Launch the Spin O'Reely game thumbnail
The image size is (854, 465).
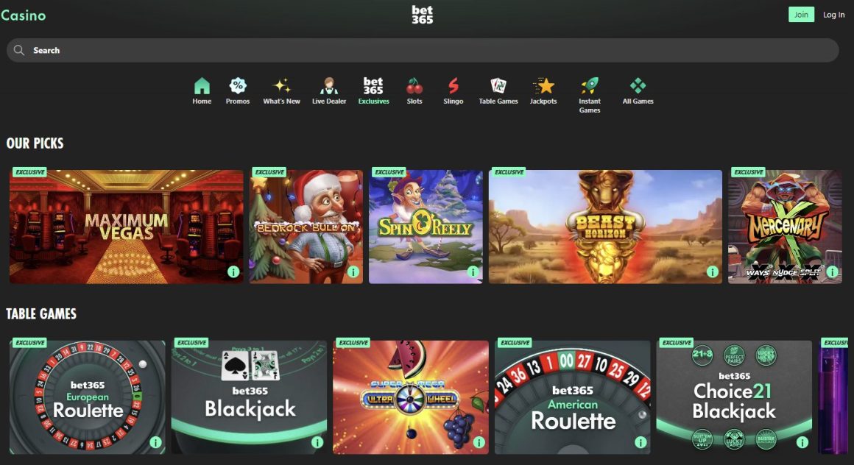point(426,227)
